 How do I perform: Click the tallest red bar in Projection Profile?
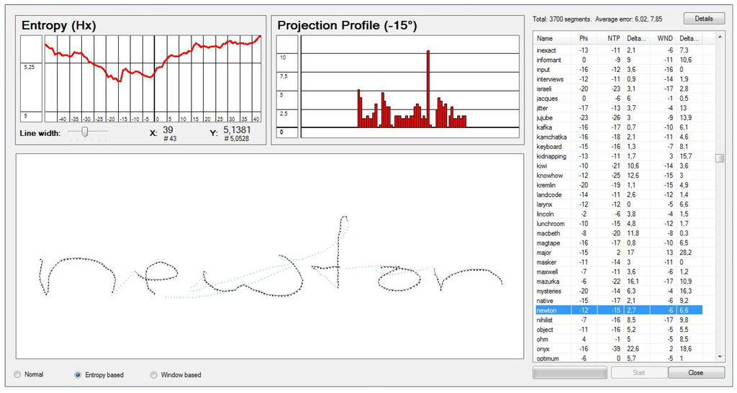[x=428, y=86]
